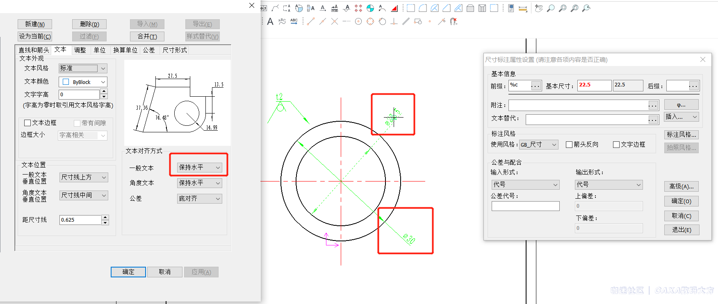Enable the 文本边框 checkbox
Image resolution: width=718 pixels, height=304 pixels.
pyautogui.click(x=28, y=123)
